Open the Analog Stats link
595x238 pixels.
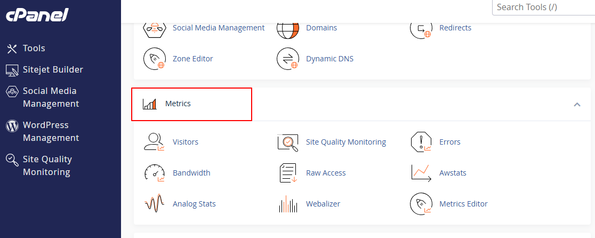[194, 204]
